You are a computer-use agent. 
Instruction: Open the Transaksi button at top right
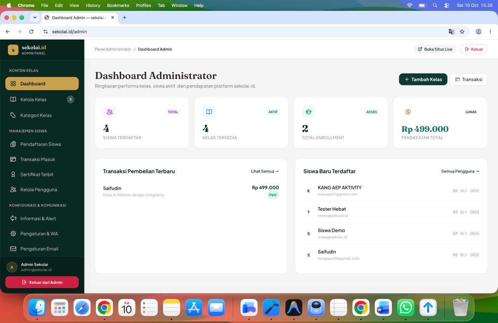(468, 79)
